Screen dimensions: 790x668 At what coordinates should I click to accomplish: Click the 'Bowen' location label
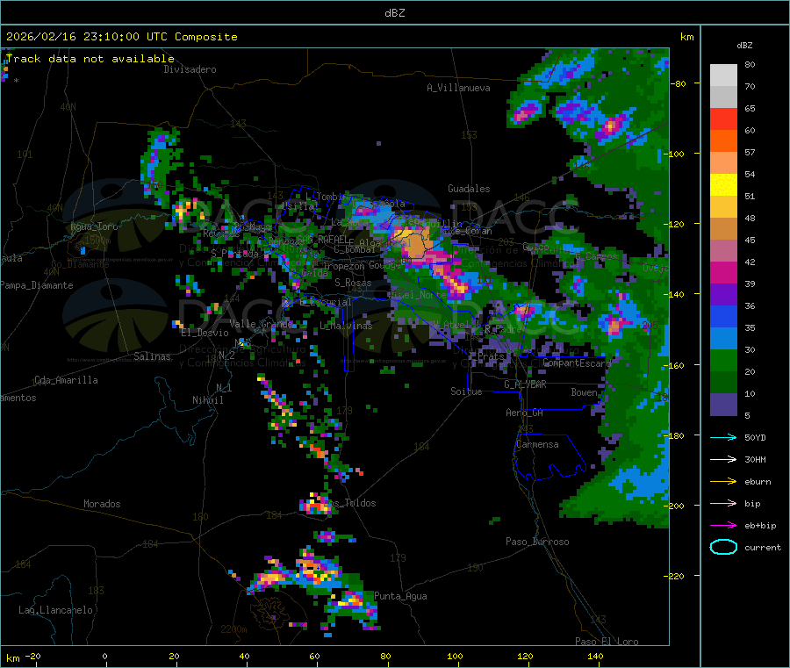(584, 392)
